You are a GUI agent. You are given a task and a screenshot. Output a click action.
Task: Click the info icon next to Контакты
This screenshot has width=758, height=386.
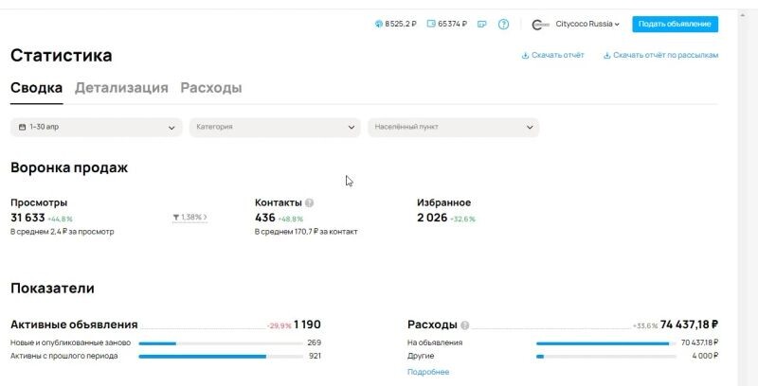310,202
